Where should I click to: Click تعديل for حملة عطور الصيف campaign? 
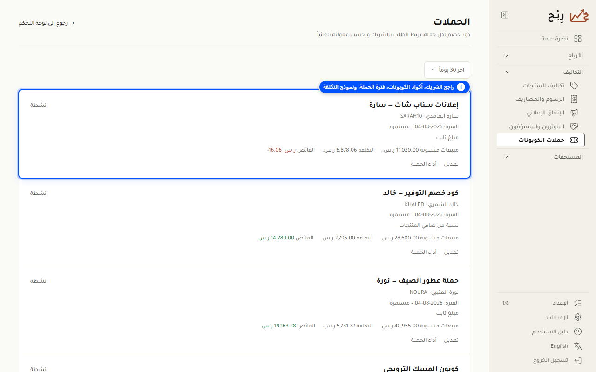(x=451, y=340)
